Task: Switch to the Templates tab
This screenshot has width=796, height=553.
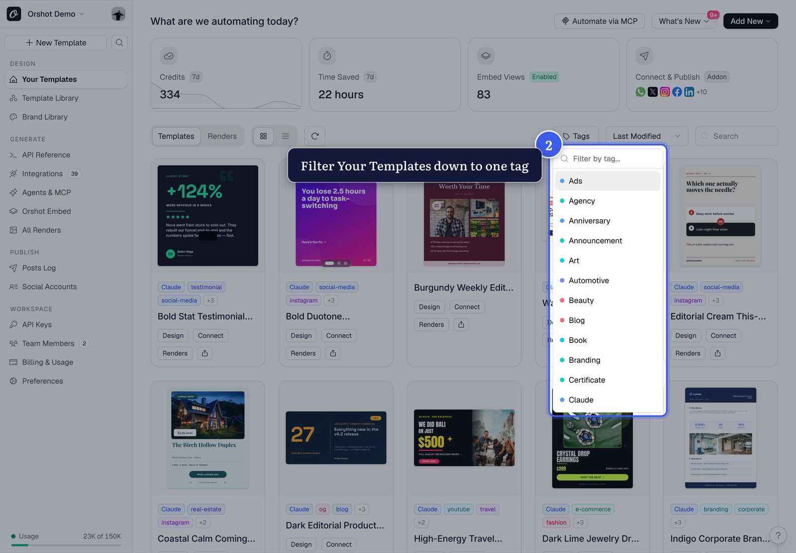Action: (x=176, y=136)
